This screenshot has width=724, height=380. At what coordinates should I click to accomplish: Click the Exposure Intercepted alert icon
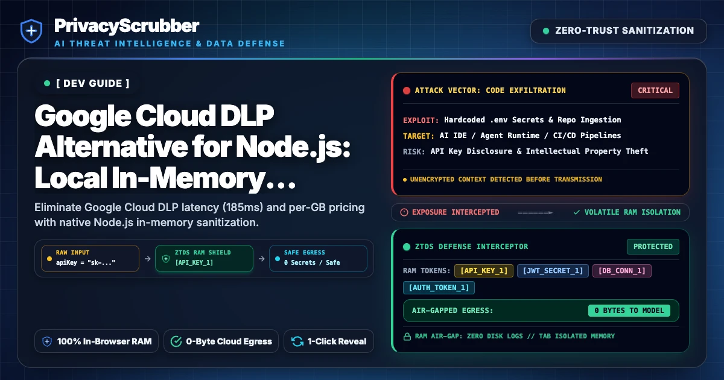pyautogui.click(x=404, y=212)
